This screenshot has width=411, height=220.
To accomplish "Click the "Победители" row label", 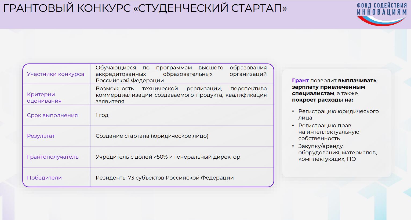I will pyautogui.click(x=44, y=178).
